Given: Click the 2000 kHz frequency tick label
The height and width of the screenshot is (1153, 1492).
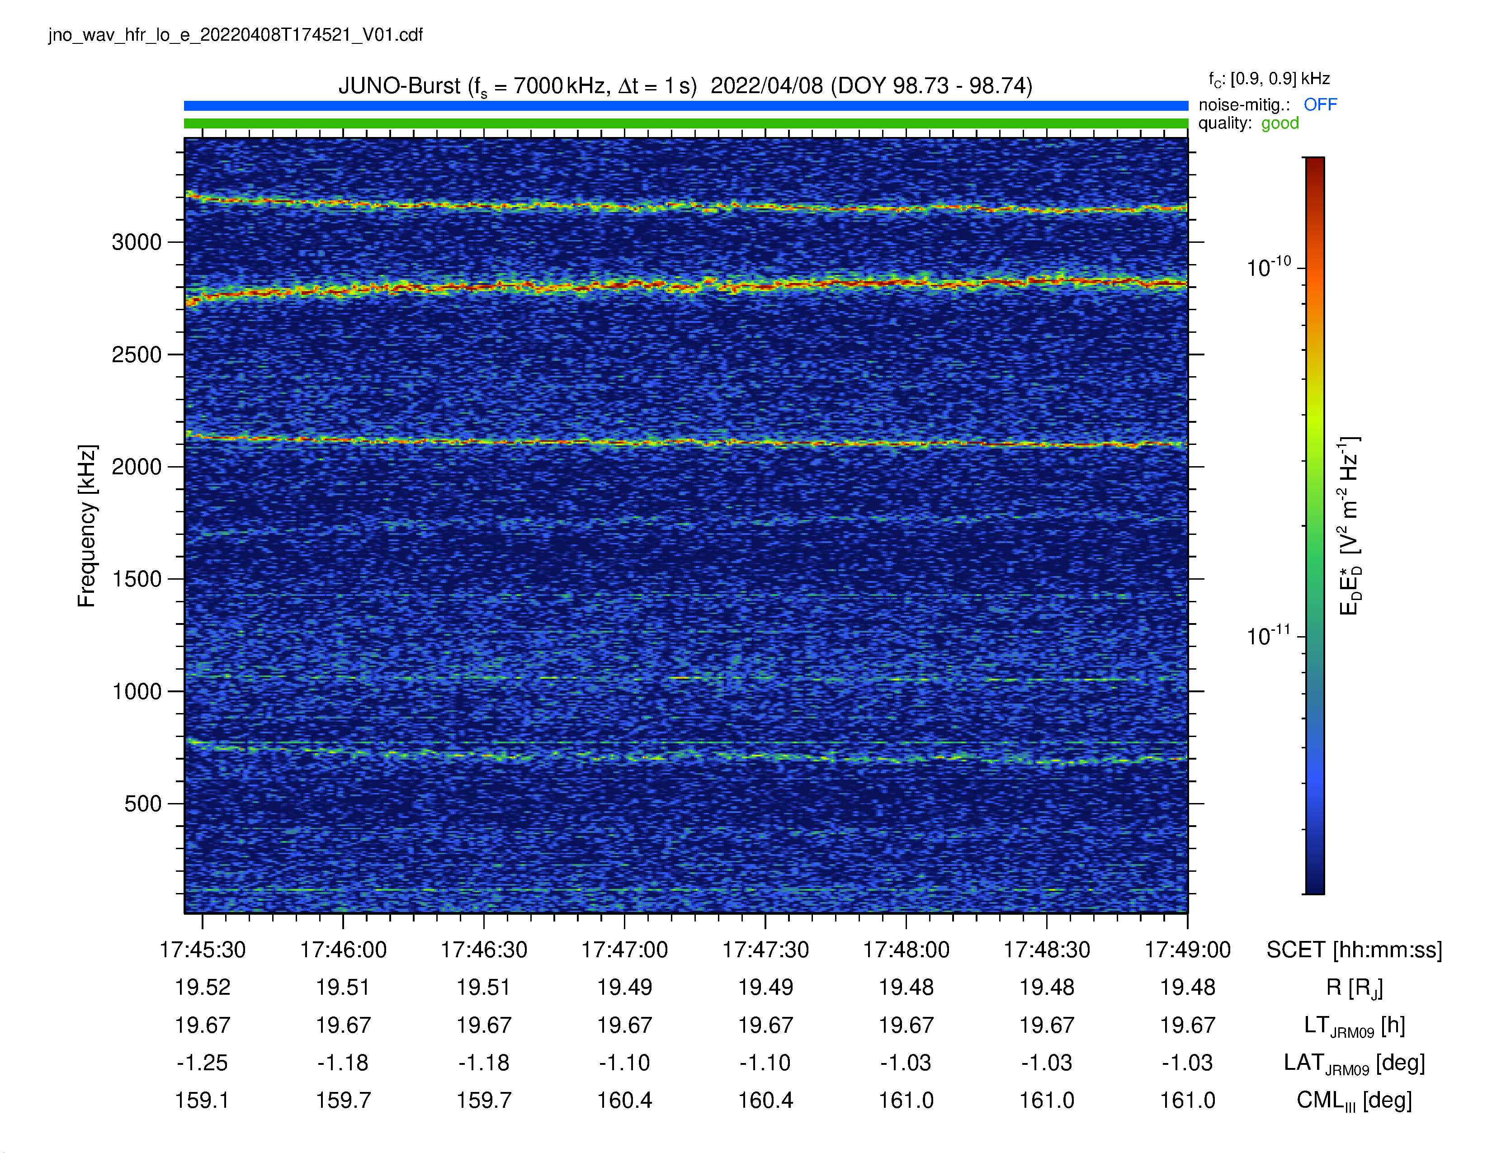Looking at the screenshot, I should 137,467.
